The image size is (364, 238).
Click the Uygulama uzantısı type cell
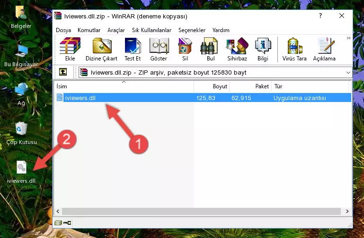pos(300,98)
